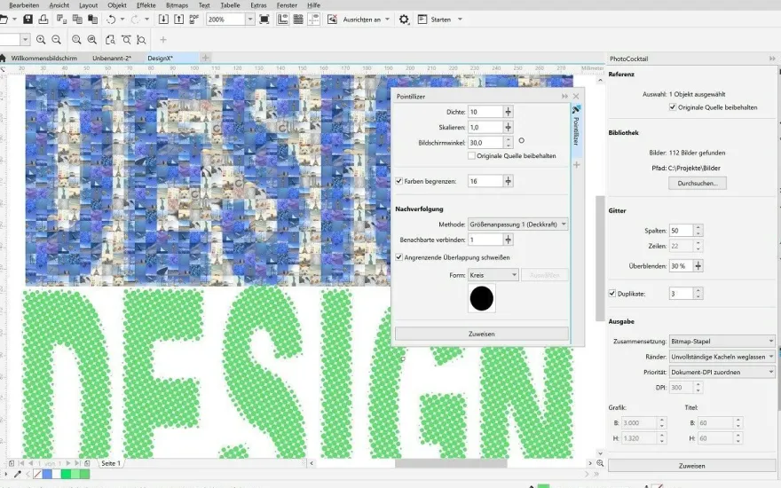Toggle the show rulers icon

coord(282,20)
